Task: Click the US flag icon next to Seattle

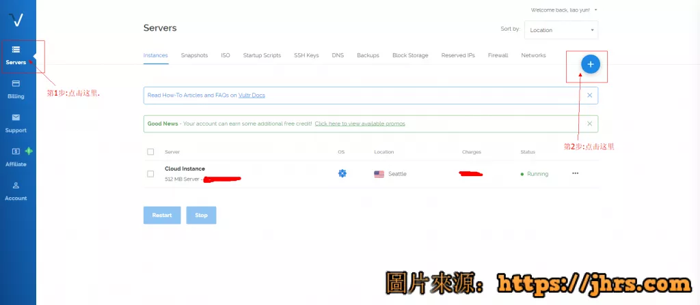Action: [x=379, y=174]
